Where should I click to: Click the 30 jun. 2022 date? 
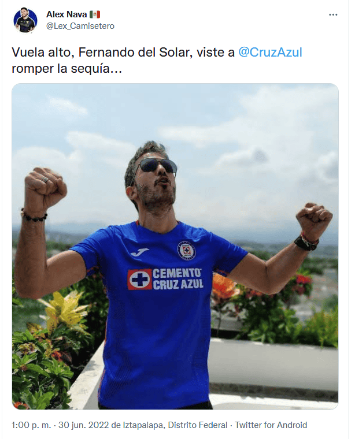[83, 425]
